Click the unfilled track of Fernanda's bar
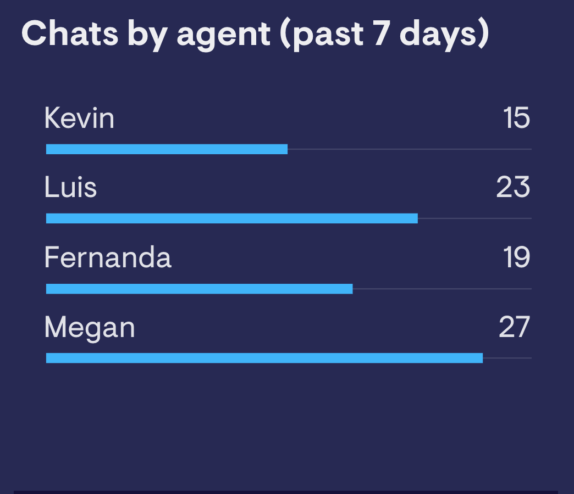The width and height of the screenshot is (574, 494). click(442, 289)
